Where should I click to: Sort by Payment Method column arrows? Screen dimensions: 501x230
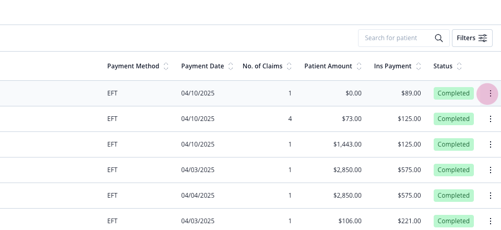[166, 66]
